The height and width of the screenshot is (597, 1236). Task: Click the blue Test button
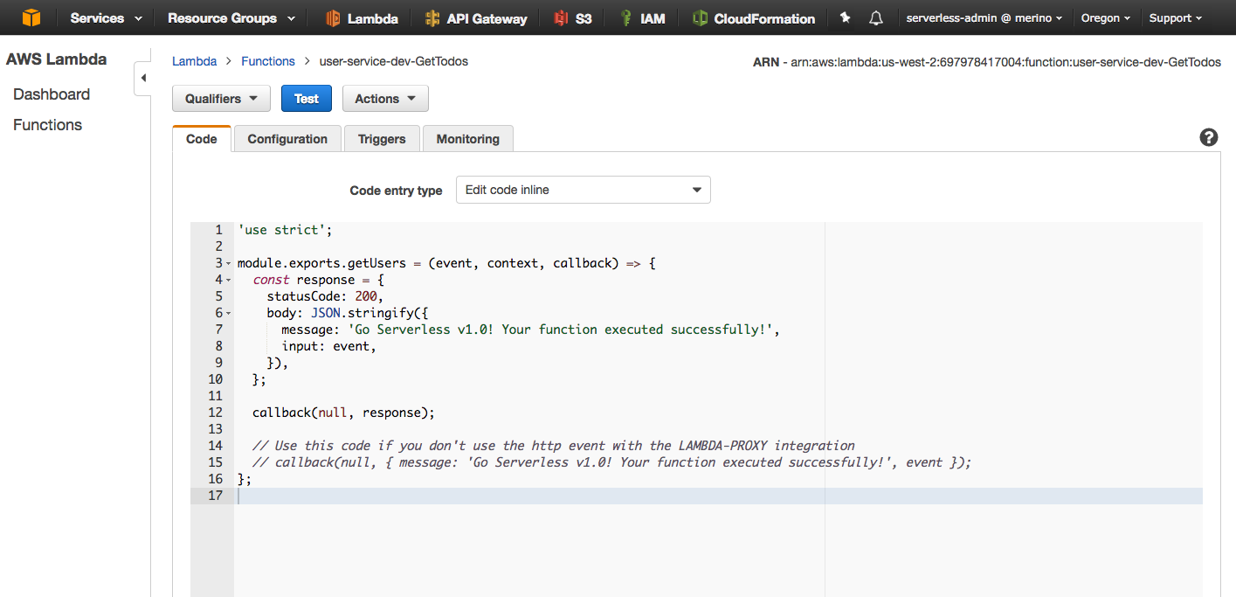[307, 99]
